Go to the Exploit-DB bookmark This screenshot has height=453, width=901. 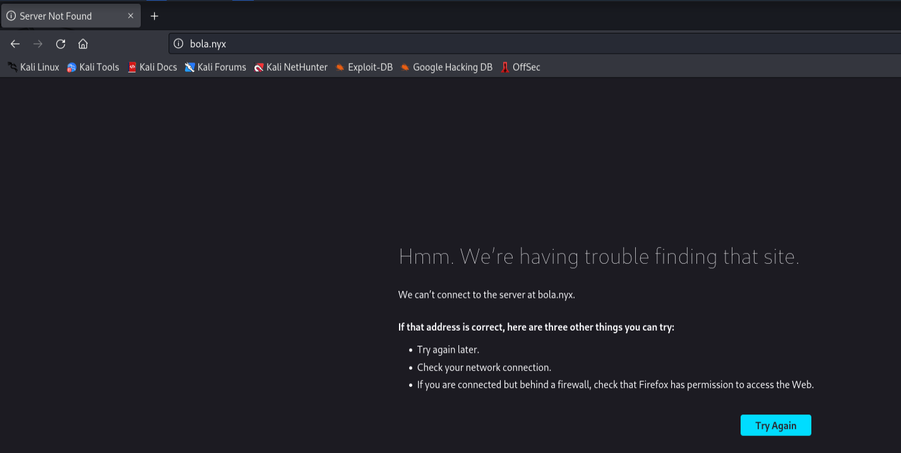[364, 67]
